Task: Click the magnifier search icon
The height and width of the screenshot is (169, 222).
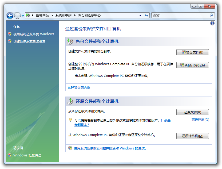Action: pyautogui.click(x=212, y=15)
